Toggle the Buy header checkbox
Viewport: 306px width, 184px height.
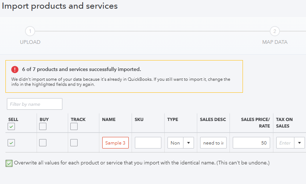click(43, 126)
